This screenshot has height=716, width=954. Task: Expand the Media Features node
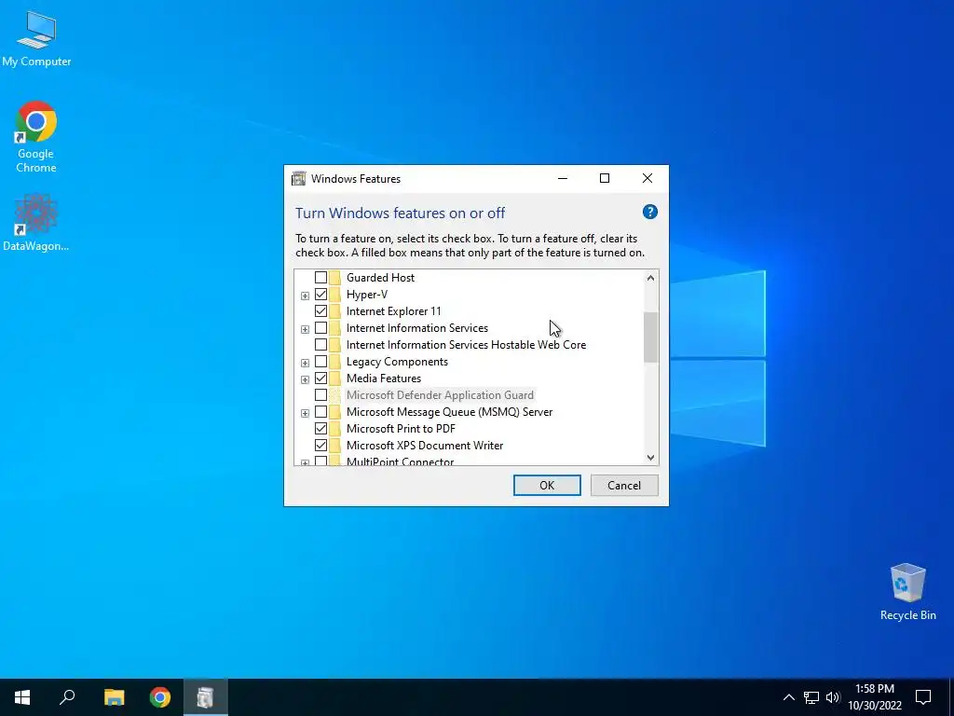pos(305,380)
